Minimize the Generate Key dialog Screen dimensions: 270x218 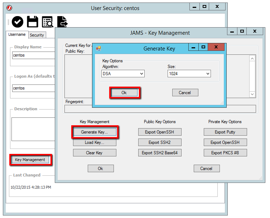[x=193, y=47]
